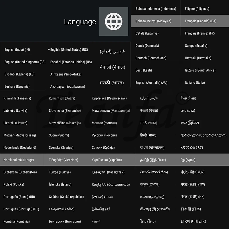The image size is (229, 229).
Task: Select Galego (España)
Action: coord(196,46)
